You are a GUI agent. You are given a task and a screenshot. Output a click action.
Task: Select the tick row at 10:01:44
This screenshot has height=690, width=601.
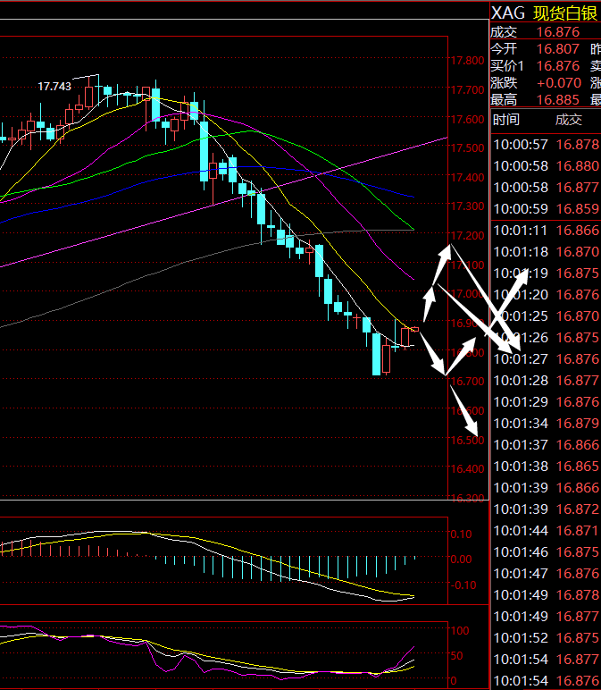coord(546,531)
